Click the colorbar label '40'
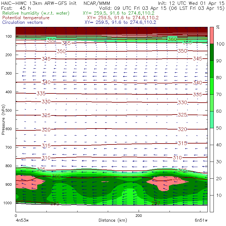 219,145
